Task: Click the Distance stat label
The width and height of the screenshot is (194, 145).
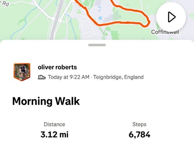Action: tap(54, 124)
